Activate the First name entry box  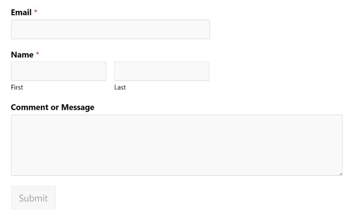coord(59,71)
